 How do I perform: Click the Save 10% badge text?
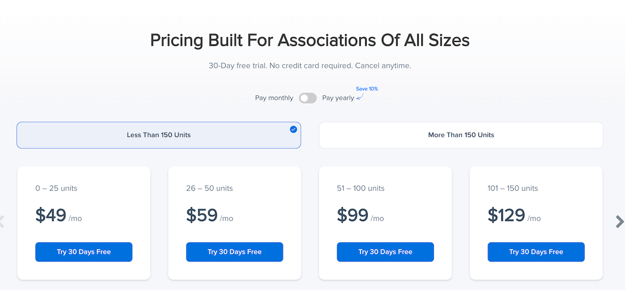click(x=367, y=89)
